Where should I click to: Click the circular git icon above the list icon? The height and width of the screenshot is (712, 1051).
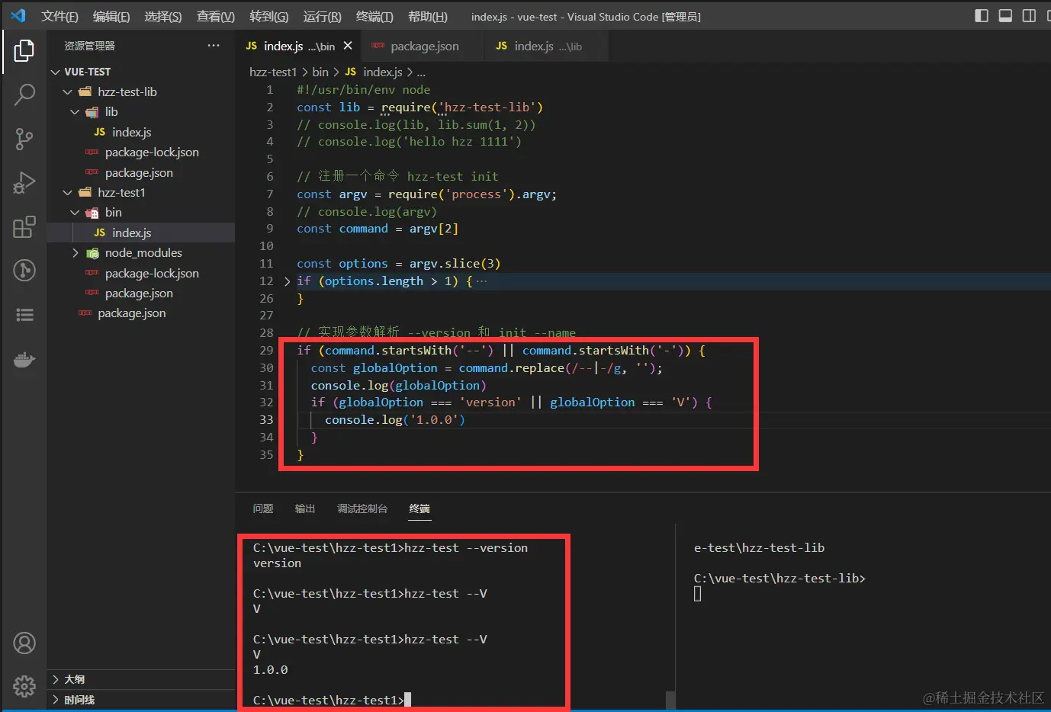pyautogui.click(x=24, y=271)
